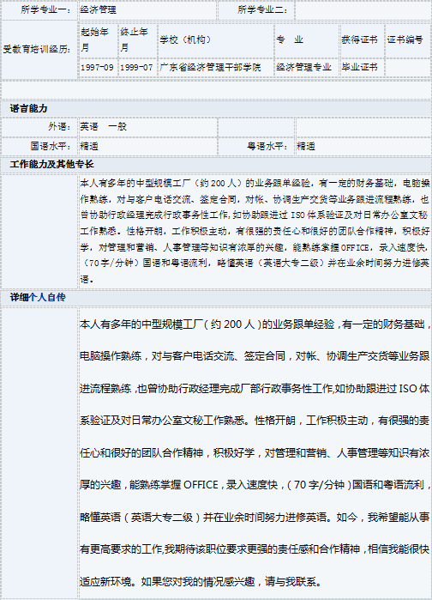Click the 个人自传 link in the section header
Viewport: 432px width, 600px height.
tap(47, 297)
